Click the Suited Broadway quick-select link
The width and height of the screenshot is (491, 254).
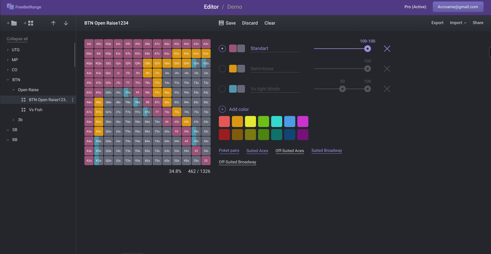coord(327,151)
